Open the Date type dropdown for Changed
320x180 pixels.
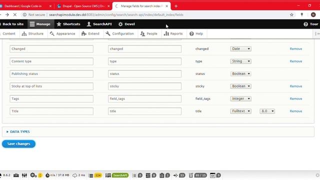[240, 49]
